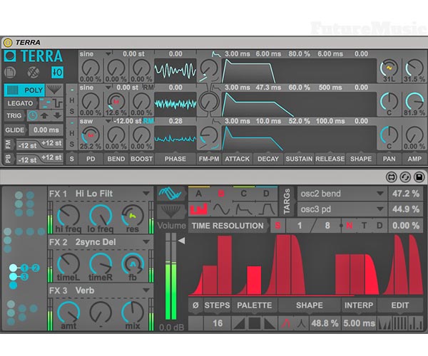Viewport: 428px width, 356px height.
Task: Click the oscillator 1 envelope icon
Action: [216, 54]
